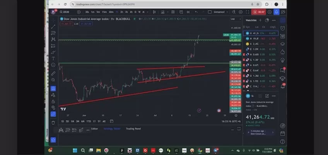The image size is (328, 155).
Task: Switch to the 30m timeframe
Action: click(111, 12)
